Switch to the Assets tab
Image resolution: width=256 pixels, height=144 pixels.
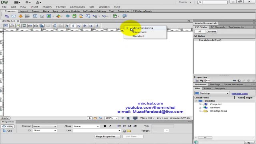pyautogui.click(x=207, y=88)
